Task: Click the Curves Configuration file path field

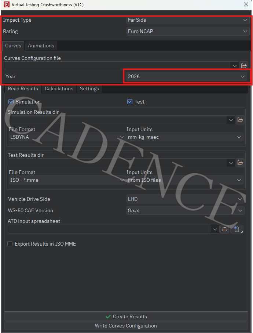Action: (117, 66)
